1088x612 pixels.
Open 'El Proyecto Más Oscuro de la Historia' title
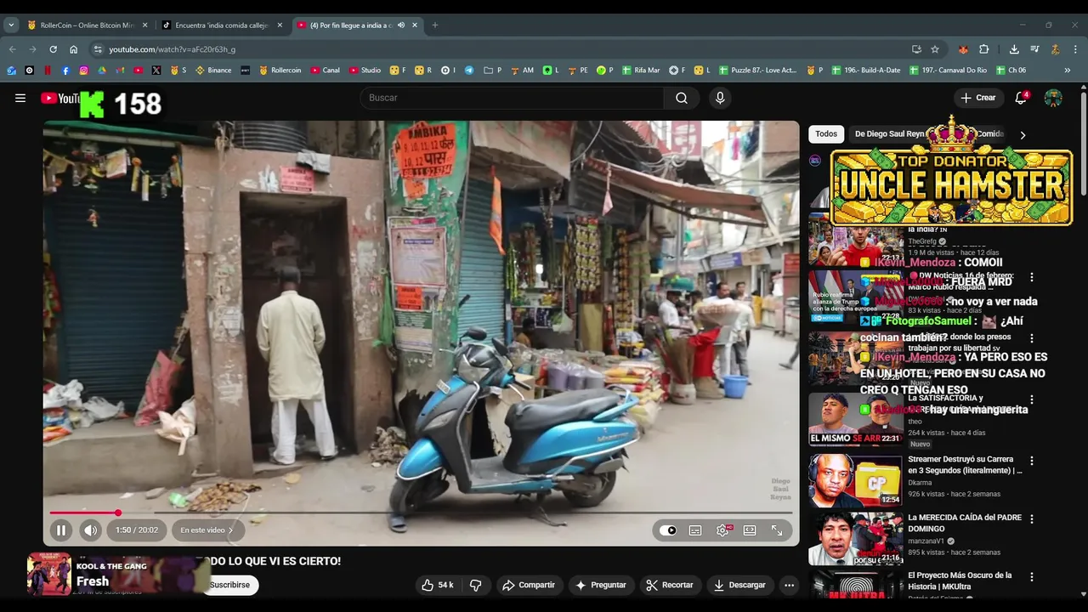tap(960, 581)
